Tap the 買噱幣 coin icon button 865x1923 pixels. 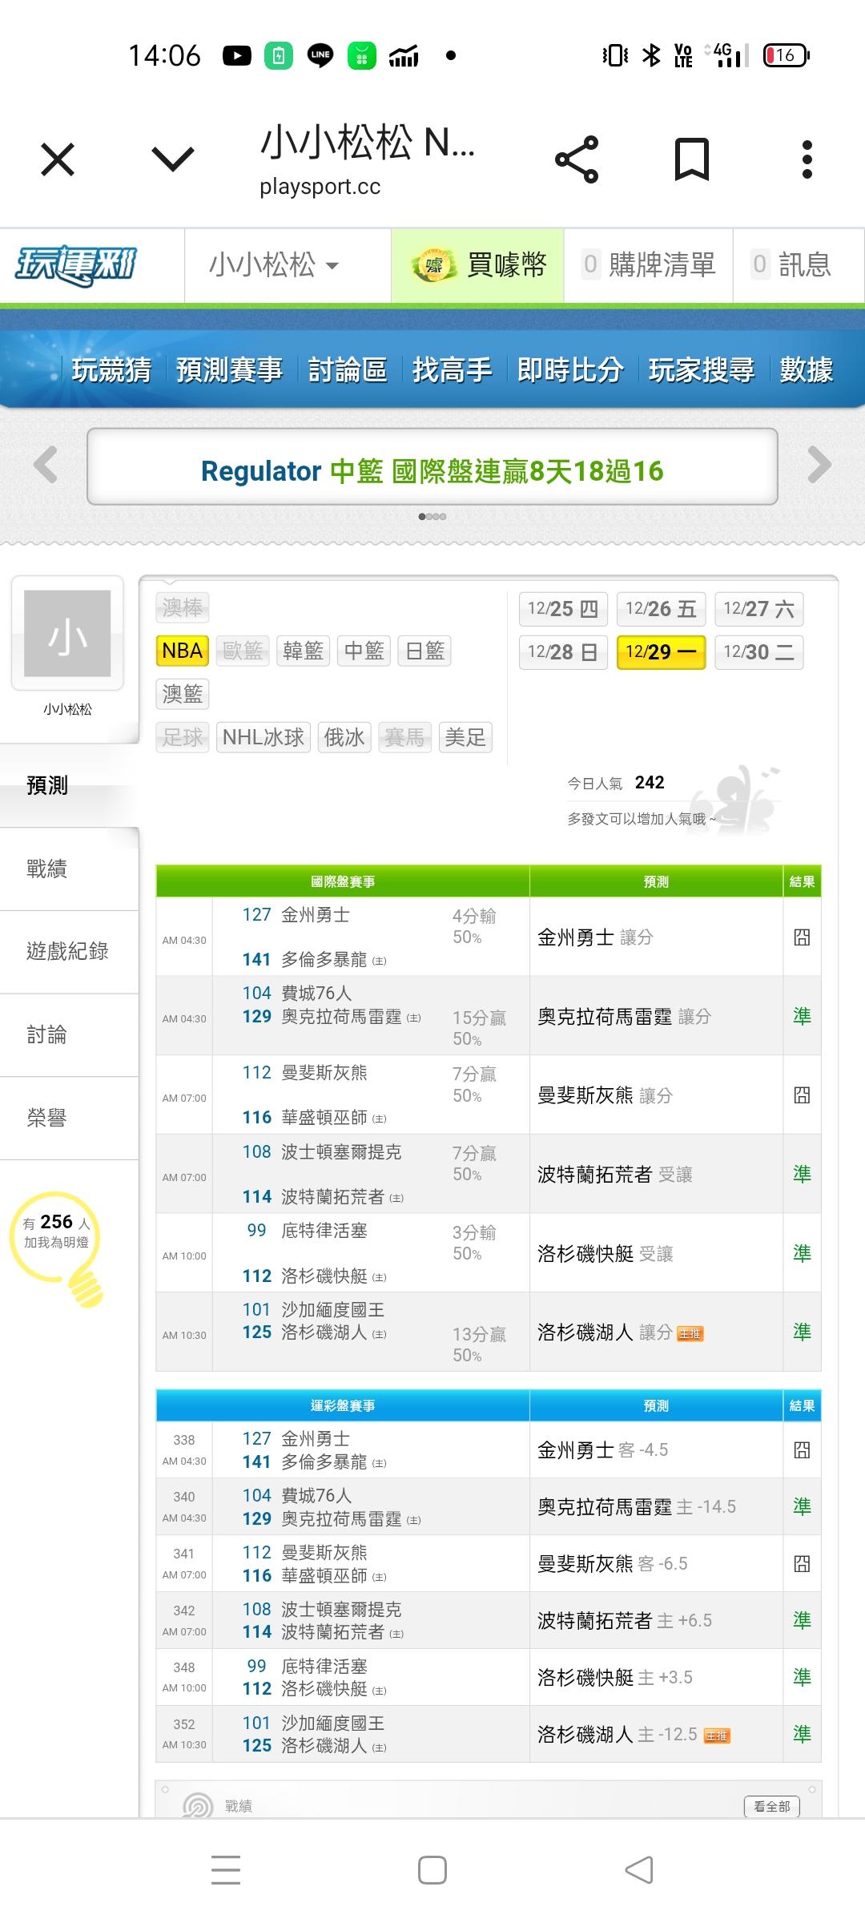478,265
